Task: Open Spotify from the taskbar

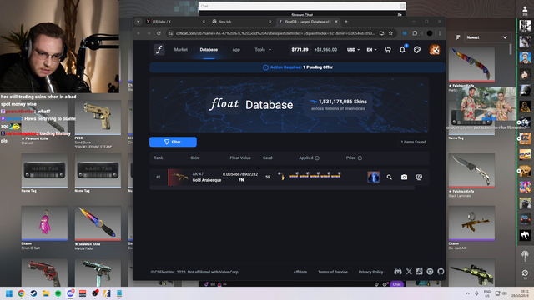Action: point(58,293)
